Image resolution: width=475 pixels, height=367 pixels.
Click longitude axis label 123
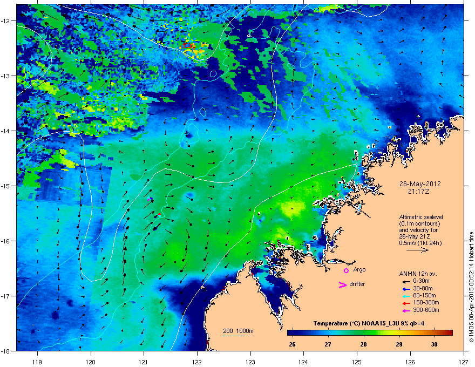tap(250, 362)
